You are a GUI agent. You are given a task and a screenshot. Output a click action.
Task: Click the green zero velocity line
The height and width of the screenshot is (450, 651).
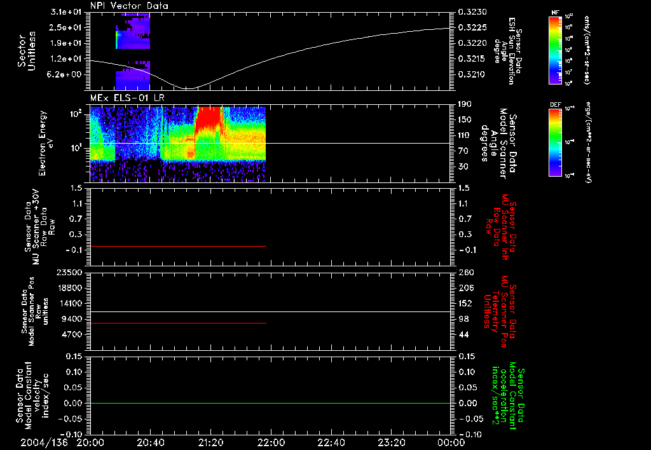(x=270, y=403)
